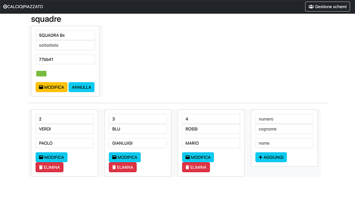Select the green team color swatch
Viewport: 355px width, 205px height.
pos(41,74)
